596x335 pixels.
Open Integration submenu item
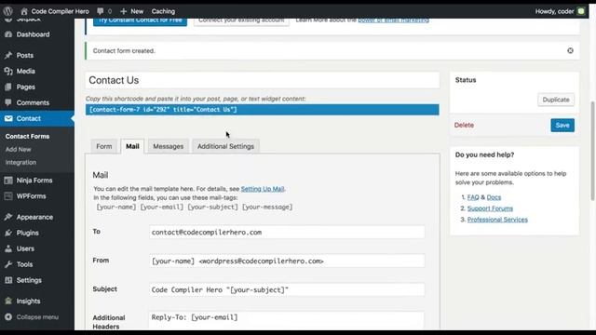(x=20, y=163)
